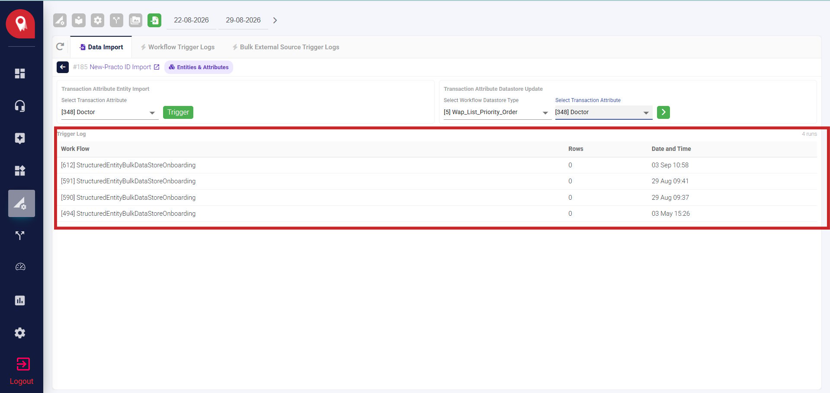Open the settings gear in sidebar

[x=20, y=333]
